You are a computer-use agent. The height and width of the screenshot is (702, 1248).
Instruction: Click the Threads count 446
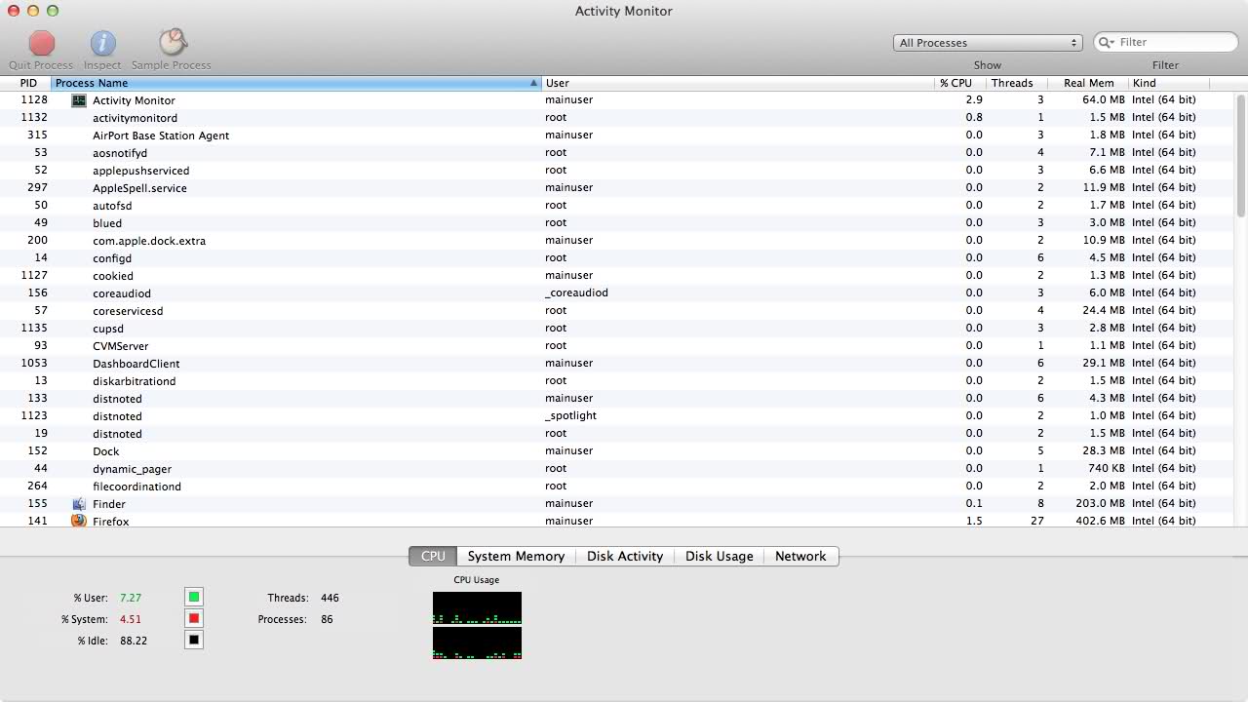click(x=330, y=598)
